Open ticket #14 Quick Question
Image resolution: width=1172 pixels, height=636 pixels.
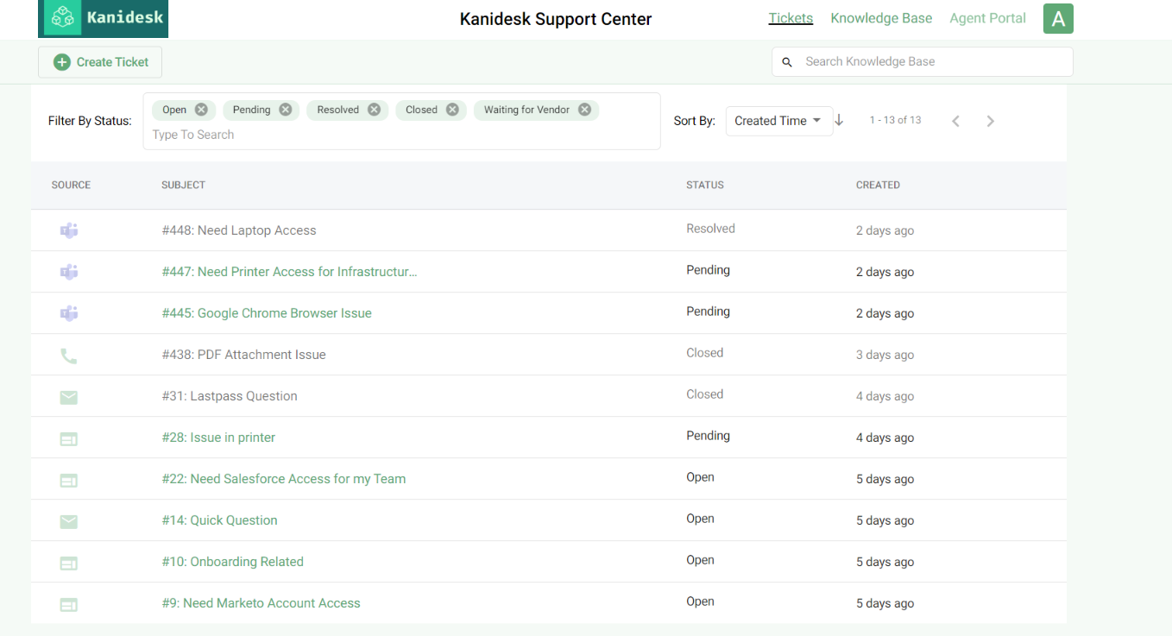click(x=219, y=520)
